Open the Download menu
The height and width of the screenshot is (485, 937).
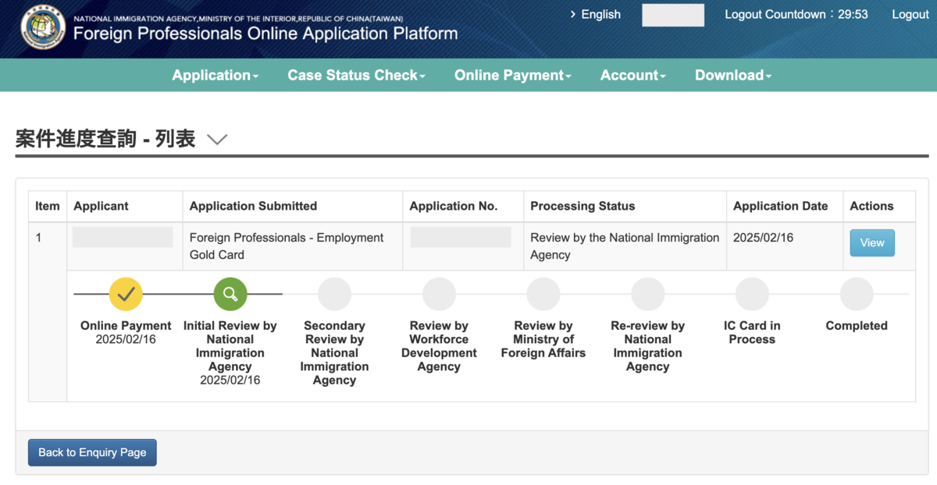(x=733, y=76)
